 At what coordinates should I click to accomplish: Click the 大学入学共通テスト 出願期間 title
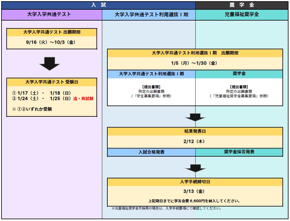(52, 32)
